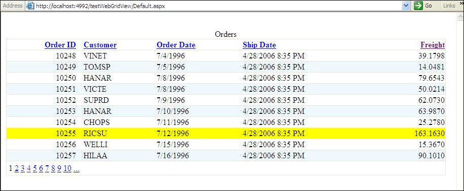
Task: Sort the grid by Order ID
Action: pos(60,45)
